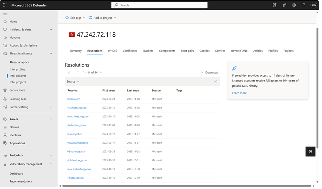This screenshot has width=322, height=189.
Task: Follow the Learn more link
Action: pyautogui.click(x=239, y=93)
